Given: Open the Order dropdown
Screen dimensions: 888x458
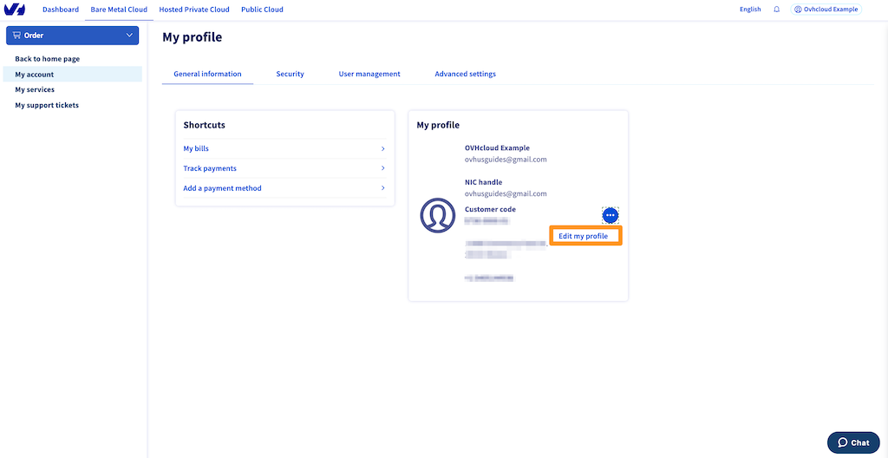Looking at the screenshot, I should (x=73, y=36).
